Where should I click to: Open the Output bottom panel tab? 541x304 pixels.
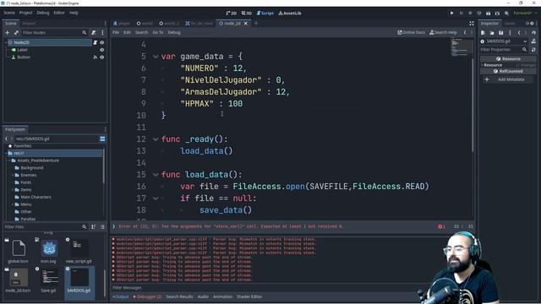click(120, 296)
